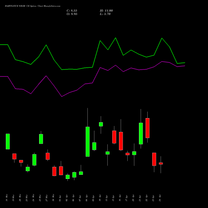Click the 24 Apr date label
This screenshot has width=208, height=208.
click(x=160, y=198)
